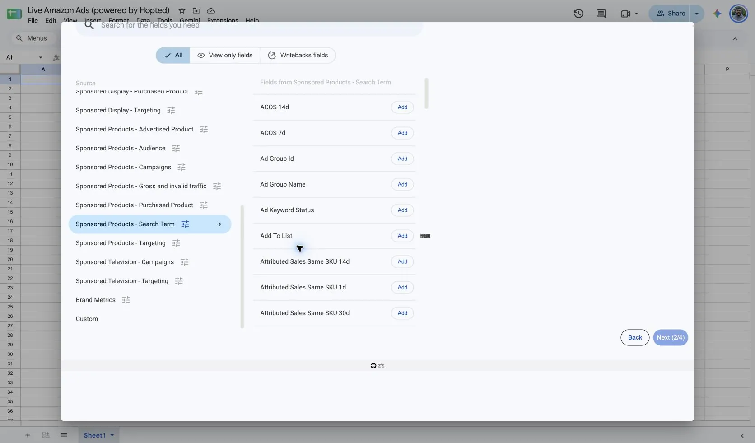Screen dimensions: 755x443
Task: Open the File menu
Action: (33, 20)
